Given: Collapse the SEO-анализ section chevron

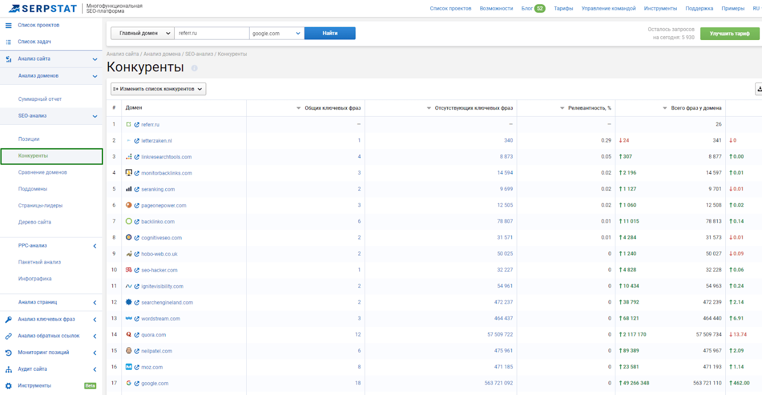Looking at the screenshot, I should click(x=95, y=116).
